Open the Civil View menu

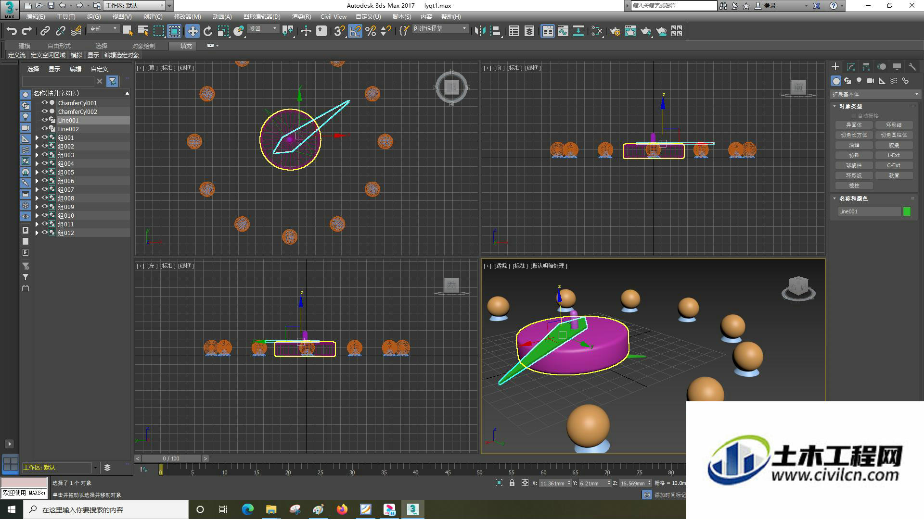pos(334,17)
